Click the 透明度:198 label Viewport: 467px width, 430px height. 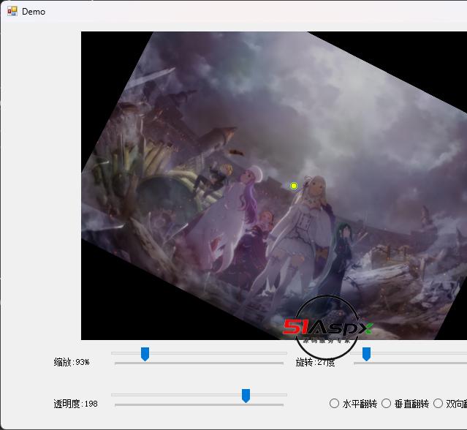(x=76, y=404)
